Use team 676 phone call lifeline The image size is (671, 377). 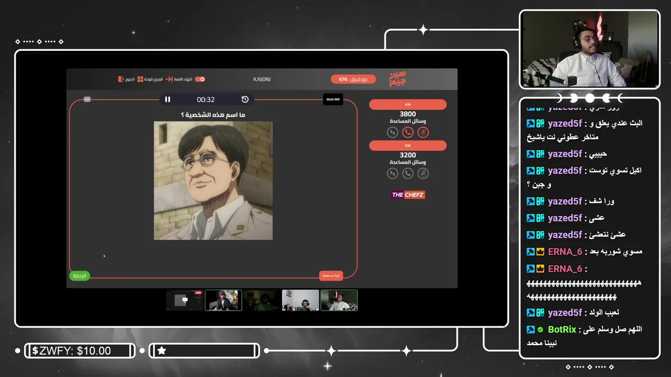408,132
